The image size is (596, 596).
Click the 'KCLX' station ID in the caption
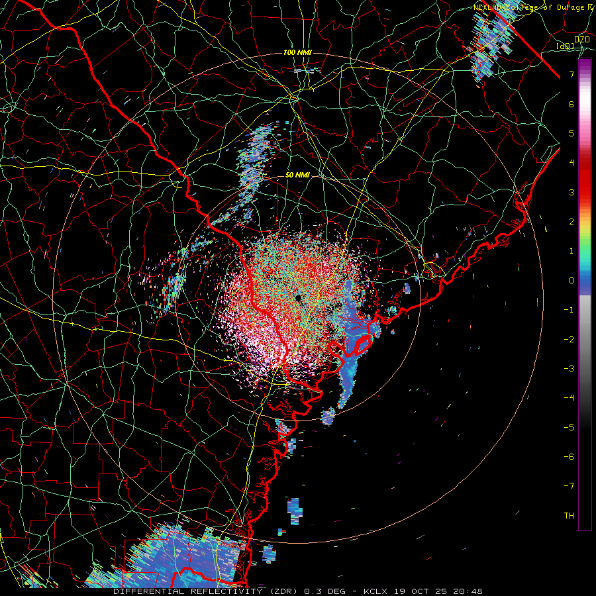click(376, 591)
